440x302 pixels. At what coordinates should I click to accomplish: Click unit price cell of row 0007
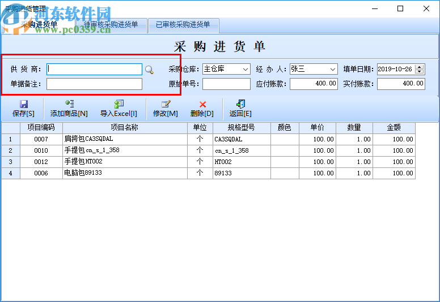318,139
